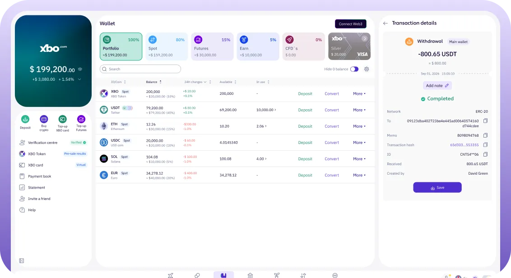The height and width of the screenshot is (278, 511).
Task: Copy the Transaction hash
Action: [x=485, y=145]
